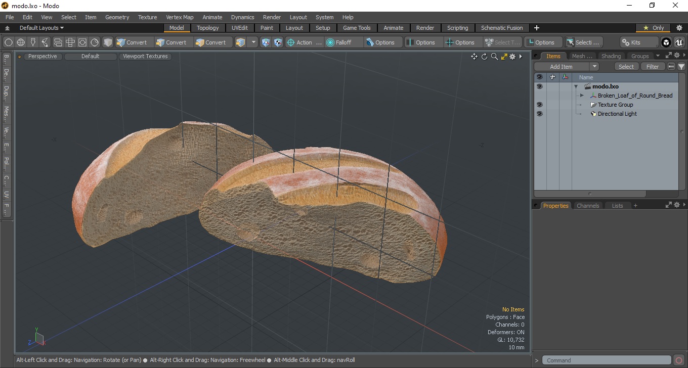Image resolution: width=688 pixels, height=368 pixels.
Task: Click the viewport move/pan arrows icon
Action: [474, 57]
